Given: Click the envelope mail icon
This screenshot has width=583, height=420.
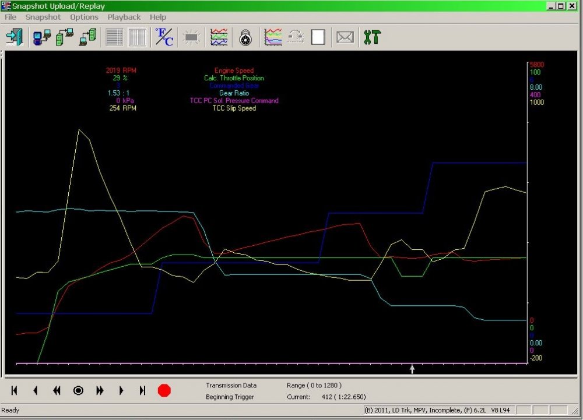Looking at the screenshot, I should click(x=345, y=37).
